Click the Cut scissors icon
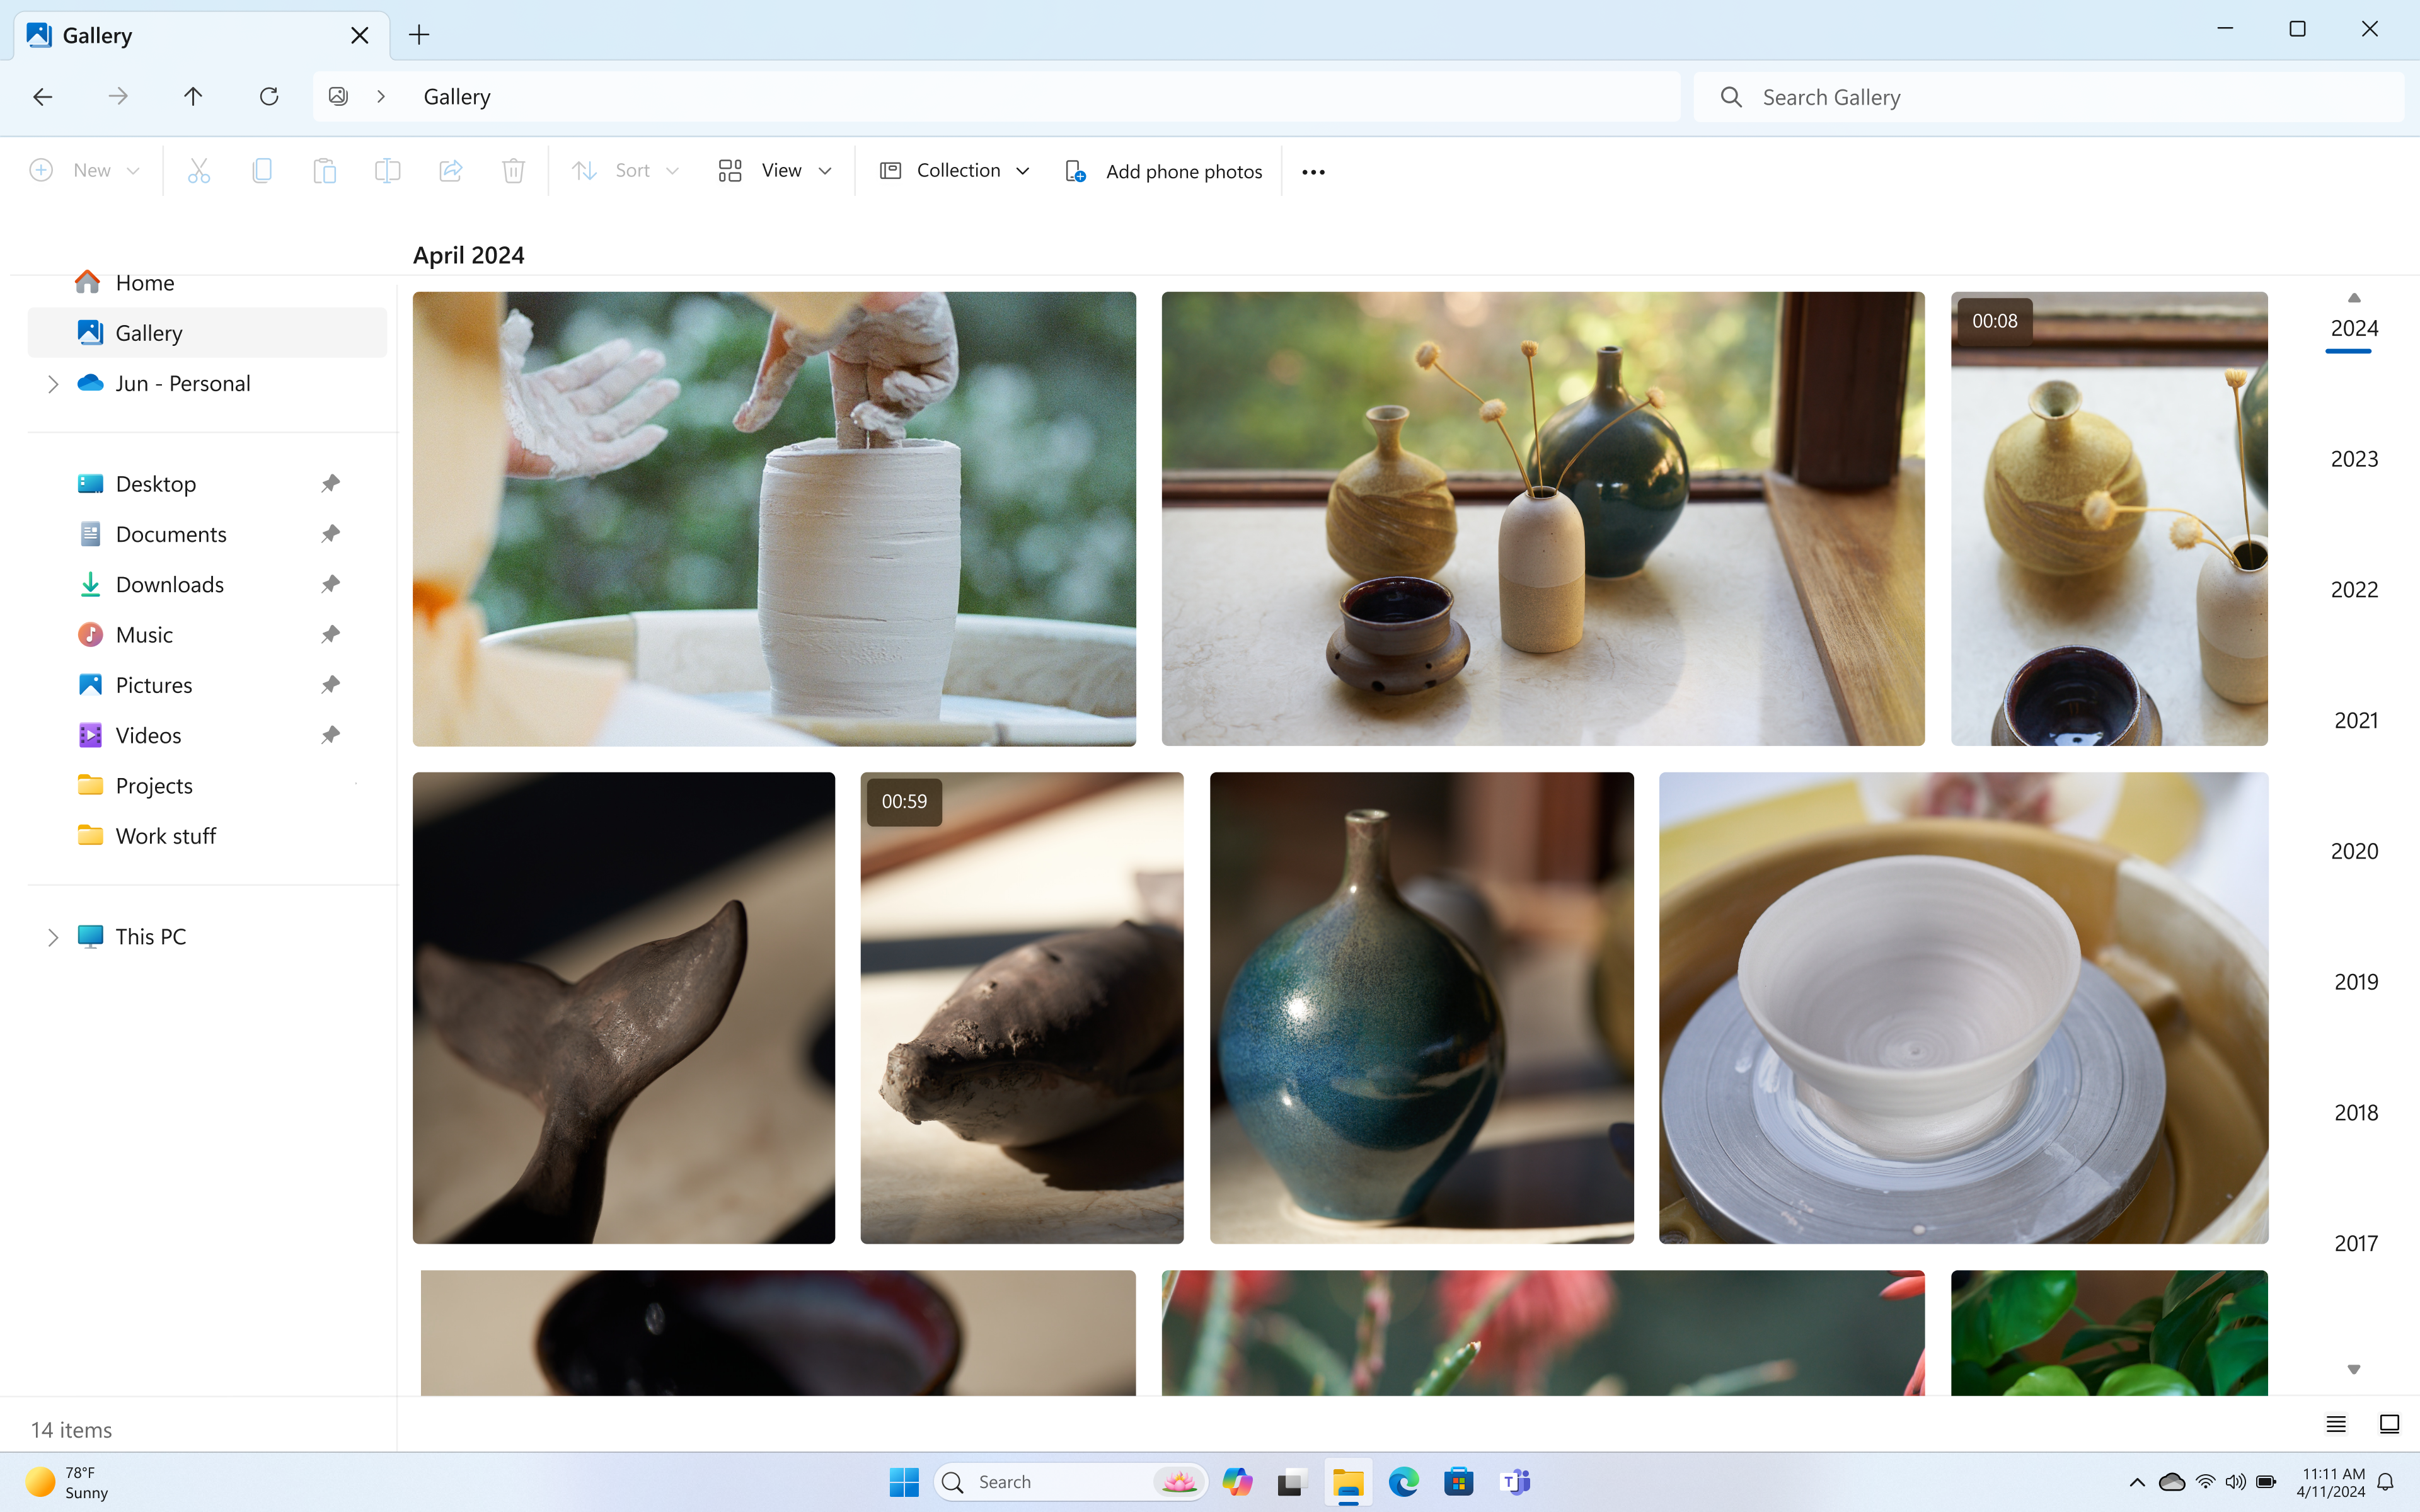 199,171
